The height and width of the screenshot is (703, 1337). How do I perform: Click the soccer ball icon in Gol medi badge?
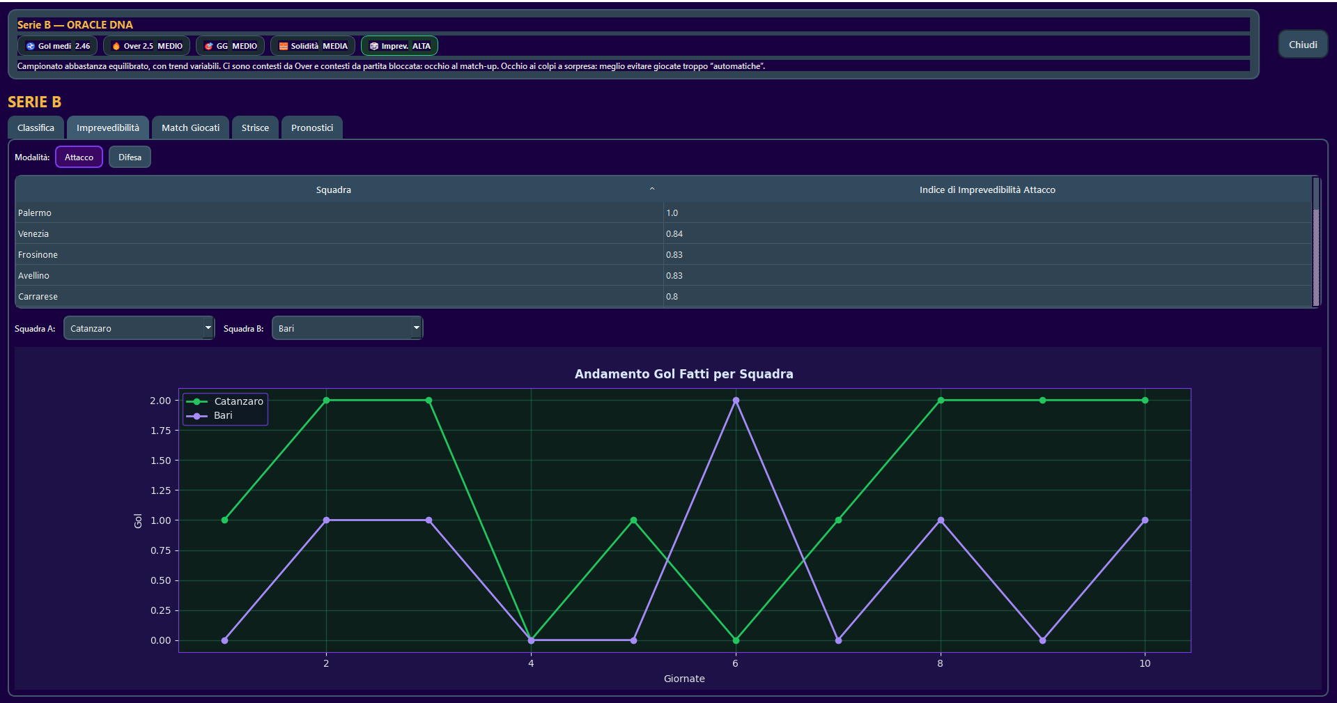coord(31,47)
